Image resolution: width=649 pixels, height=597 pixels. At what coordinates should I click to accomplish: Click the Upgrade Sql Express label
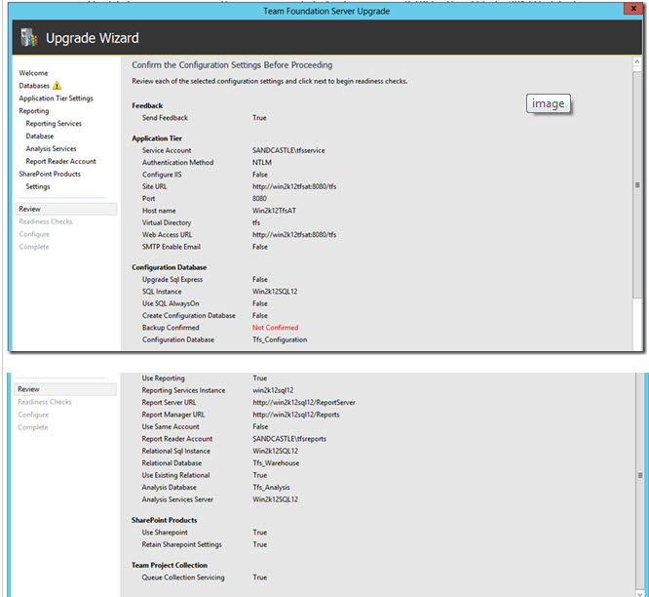click(172, 280)
